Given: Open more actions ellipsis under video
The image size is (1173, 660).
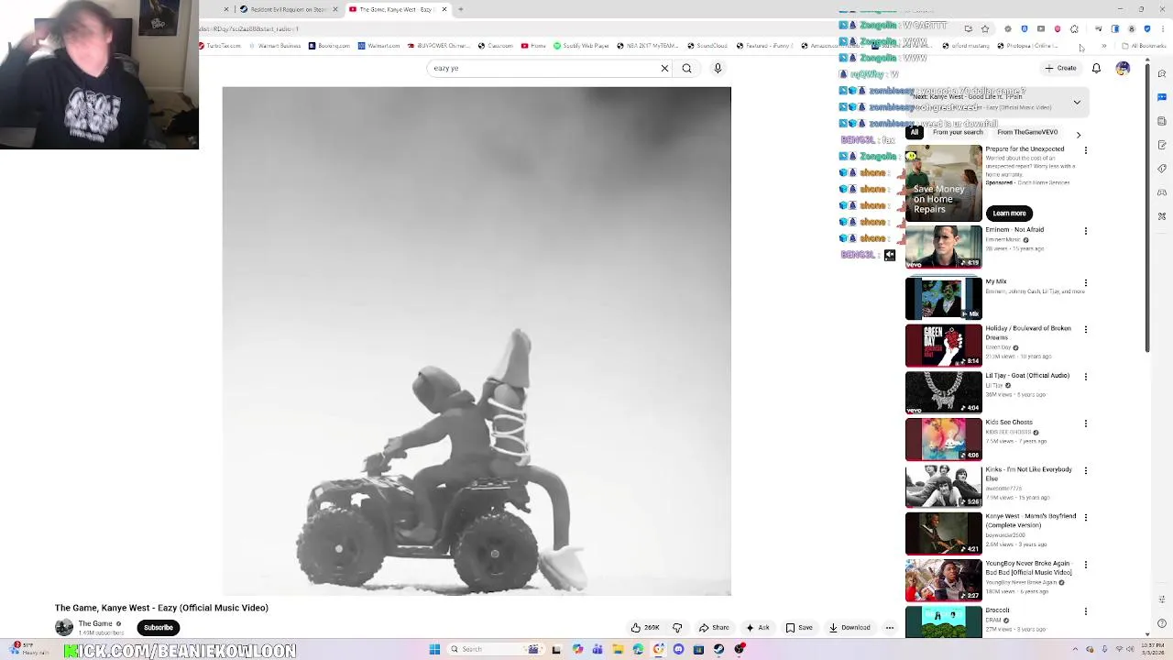Looking at the screenshot, I should tap(890, 628).
